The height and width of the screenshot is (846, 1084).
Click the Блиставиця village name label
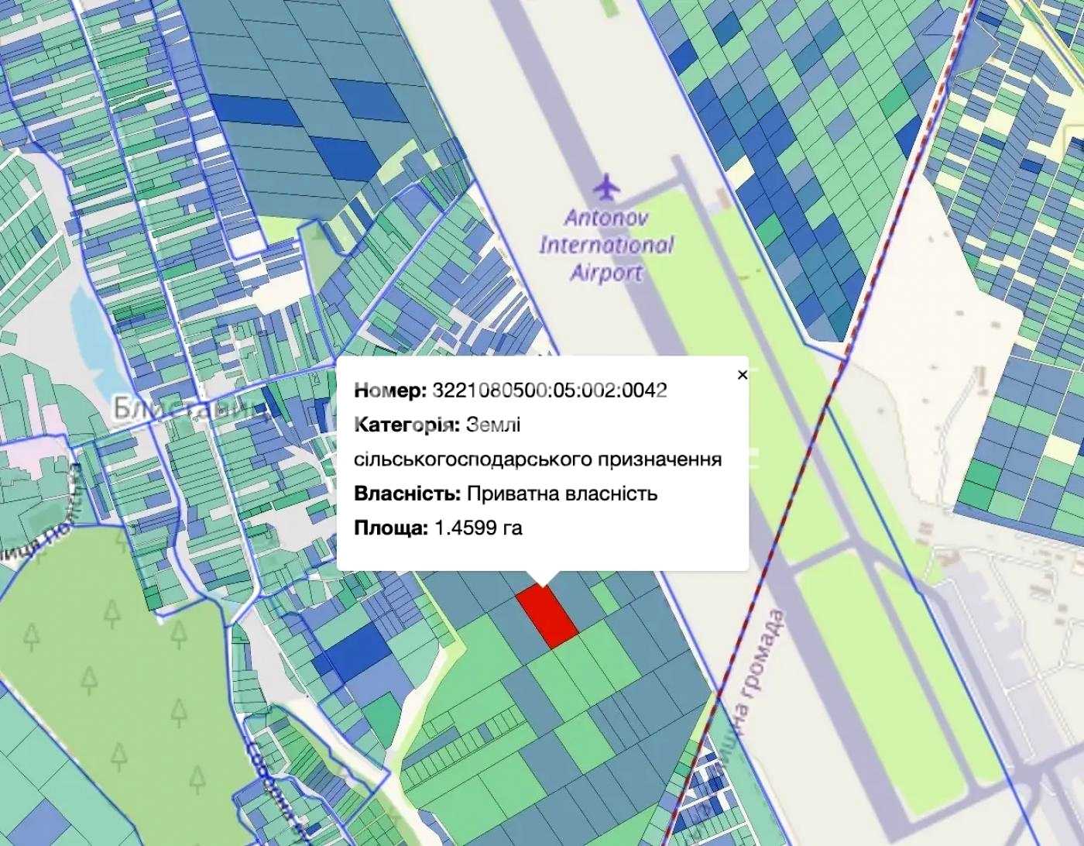click(190, 408)
